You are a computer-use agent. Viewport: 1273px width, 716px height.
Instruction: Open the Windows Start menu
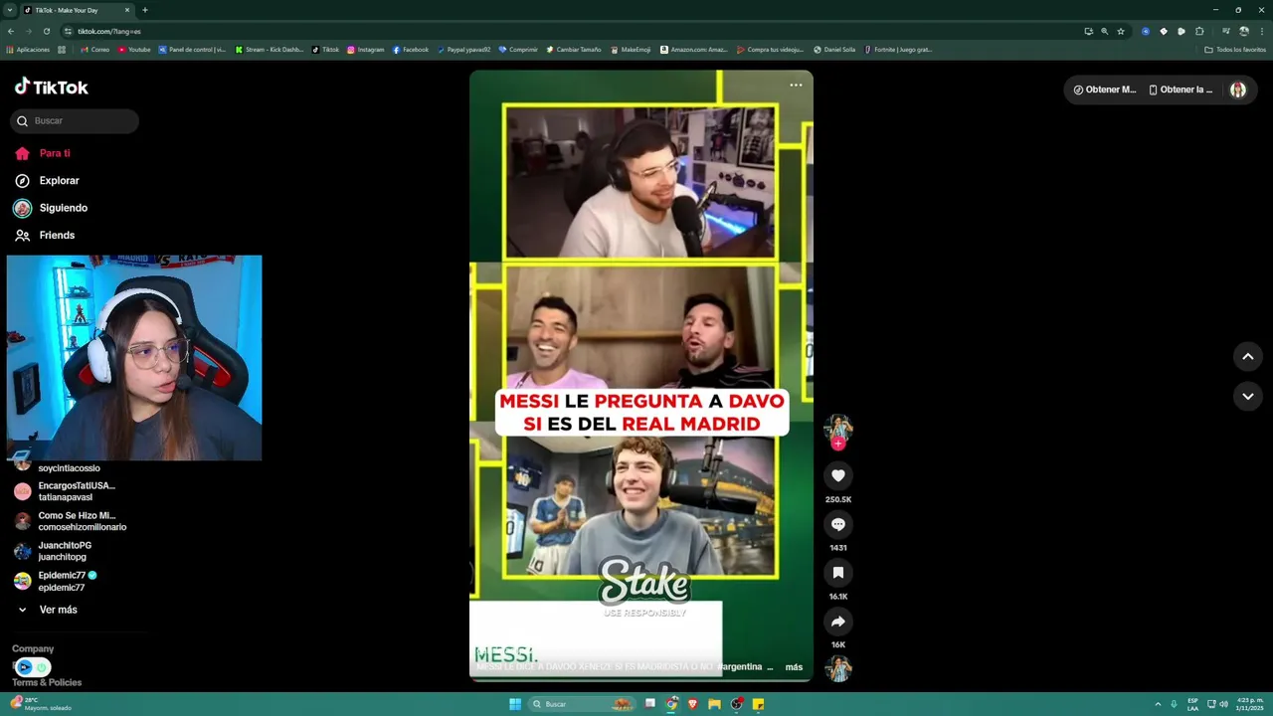(515, 704)
